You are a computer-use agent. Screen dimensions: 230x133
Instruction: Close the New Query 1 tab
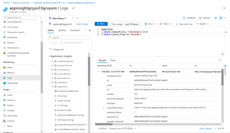(73, 18)
